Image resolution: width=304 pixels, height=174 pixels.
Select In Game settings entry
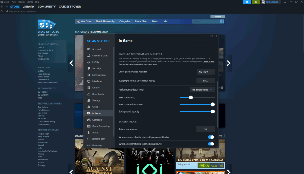(x=98, y=113)
